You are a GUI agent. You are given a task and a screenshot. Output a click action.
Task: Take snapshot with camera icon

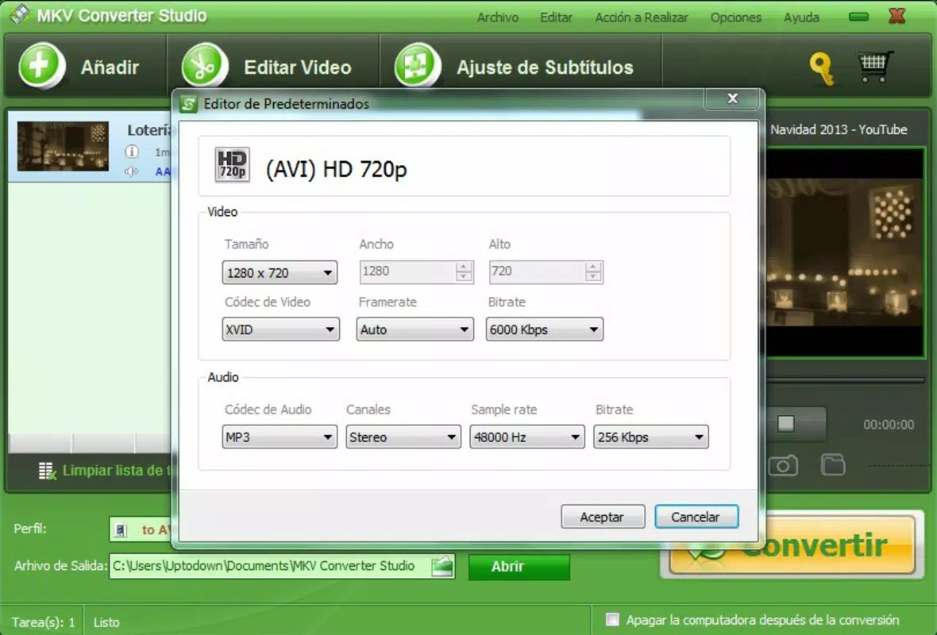[784, 465]
